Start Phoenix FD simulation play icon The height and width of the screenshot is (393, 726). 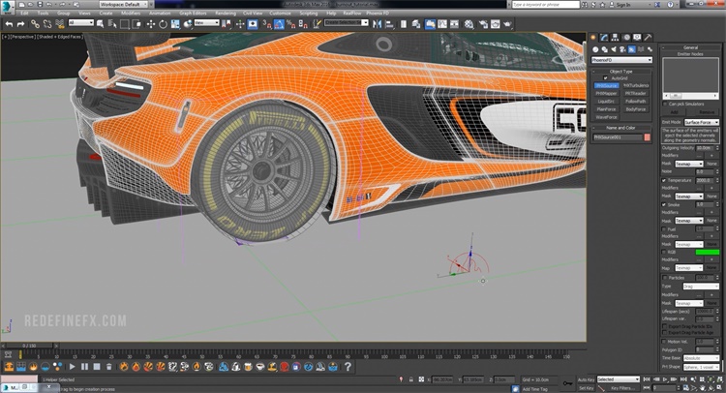pos(73,367)
